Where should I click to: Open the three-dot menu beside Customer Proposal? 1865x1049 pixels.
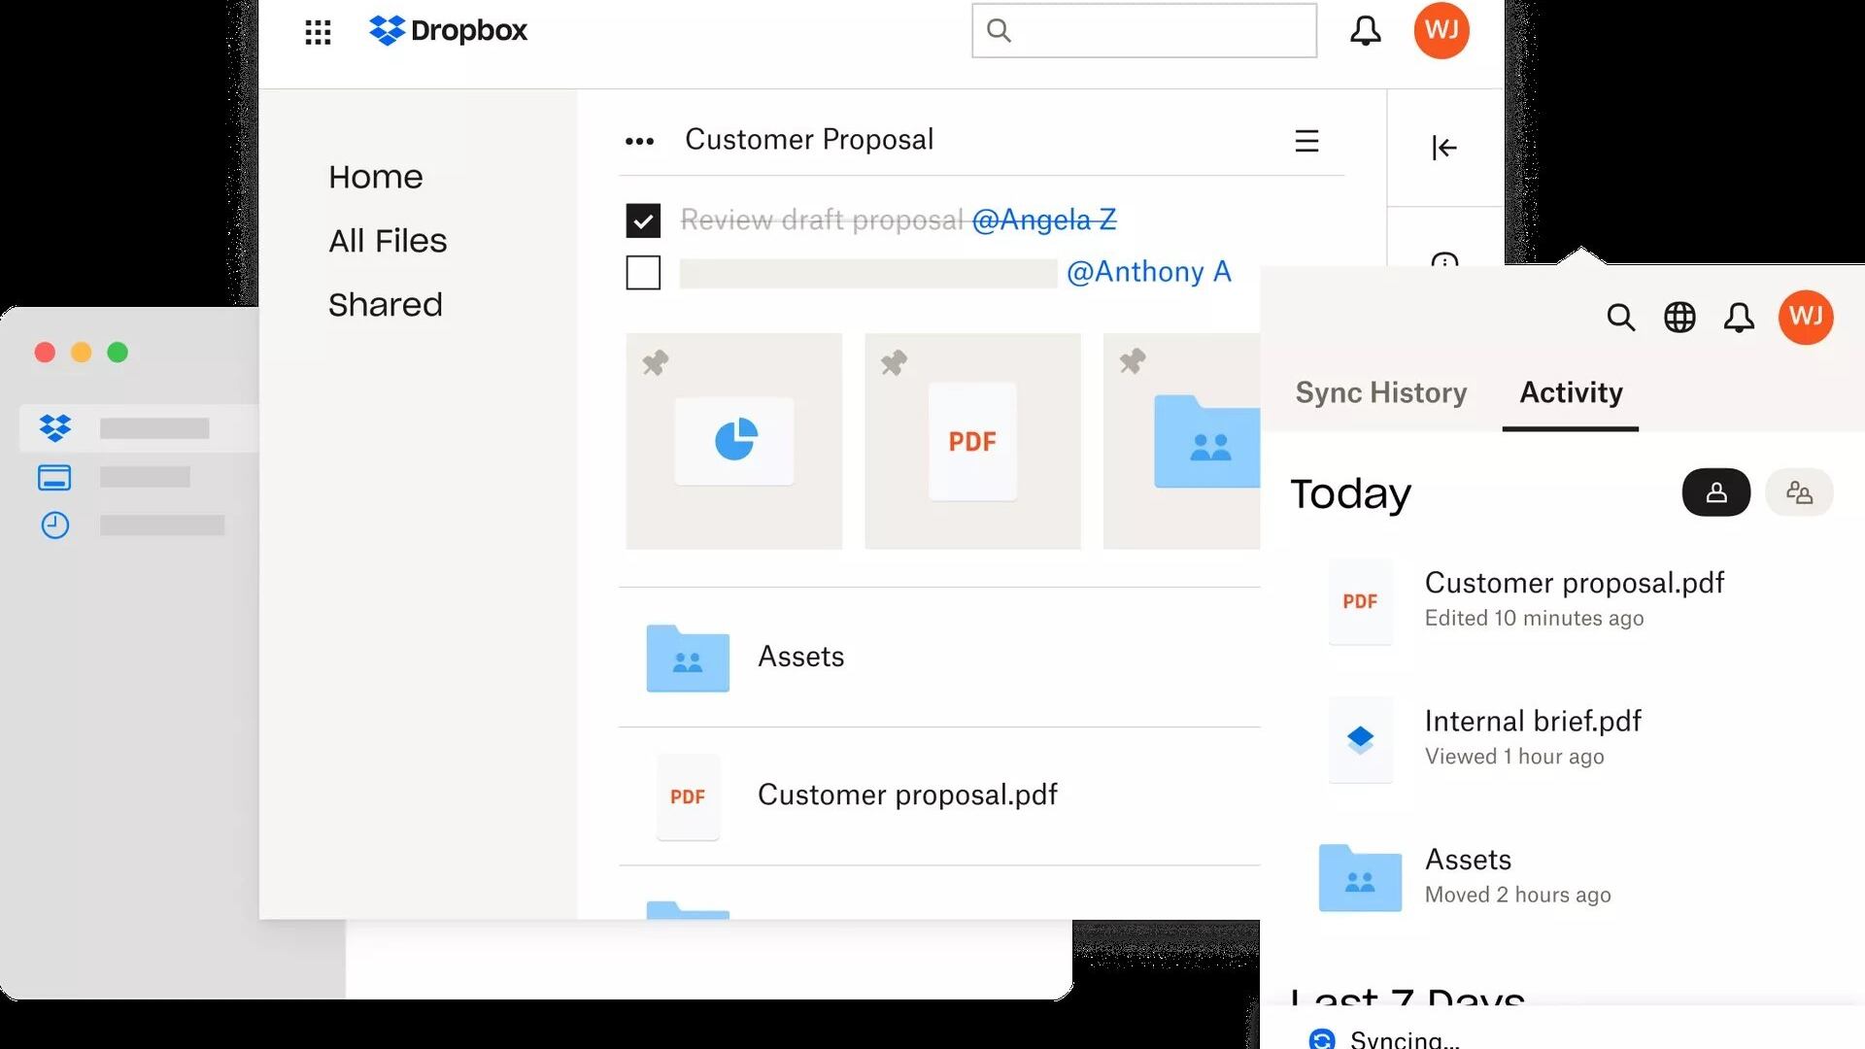pos(639,142)
